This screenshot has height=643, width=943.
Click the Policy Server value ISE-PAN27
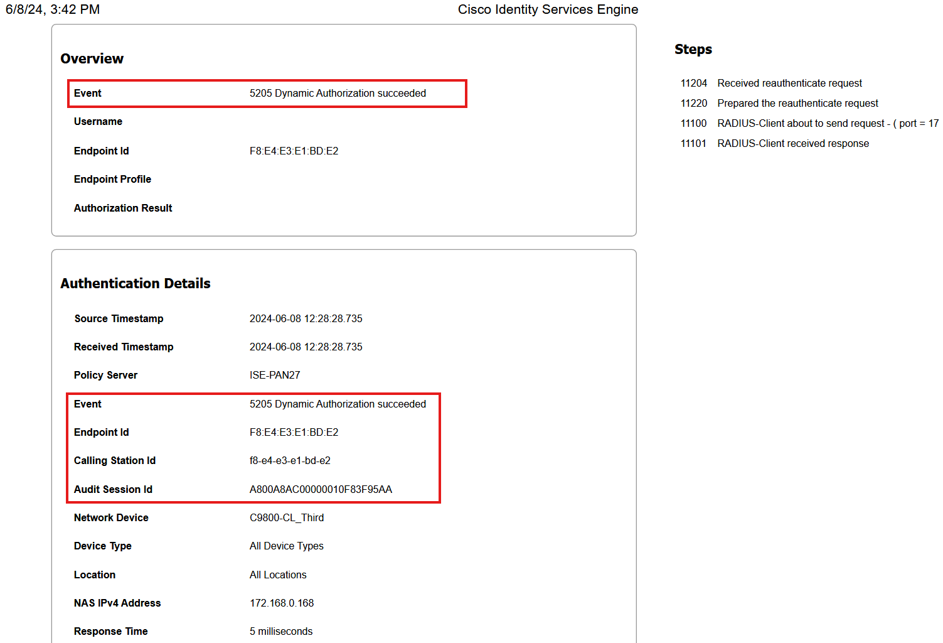pyautogui.click(x=275, y=376)
